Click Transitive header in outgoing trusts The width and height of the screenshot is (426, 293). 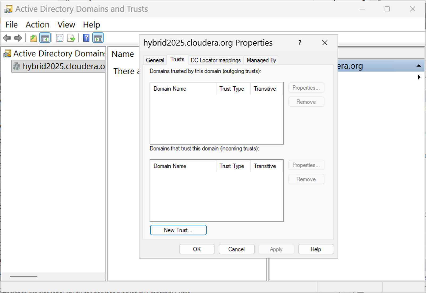click(x=266, y=89)
